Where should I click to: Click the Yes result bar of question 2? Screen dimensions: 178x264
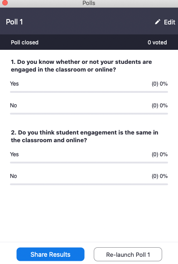(x=89, y=163)
